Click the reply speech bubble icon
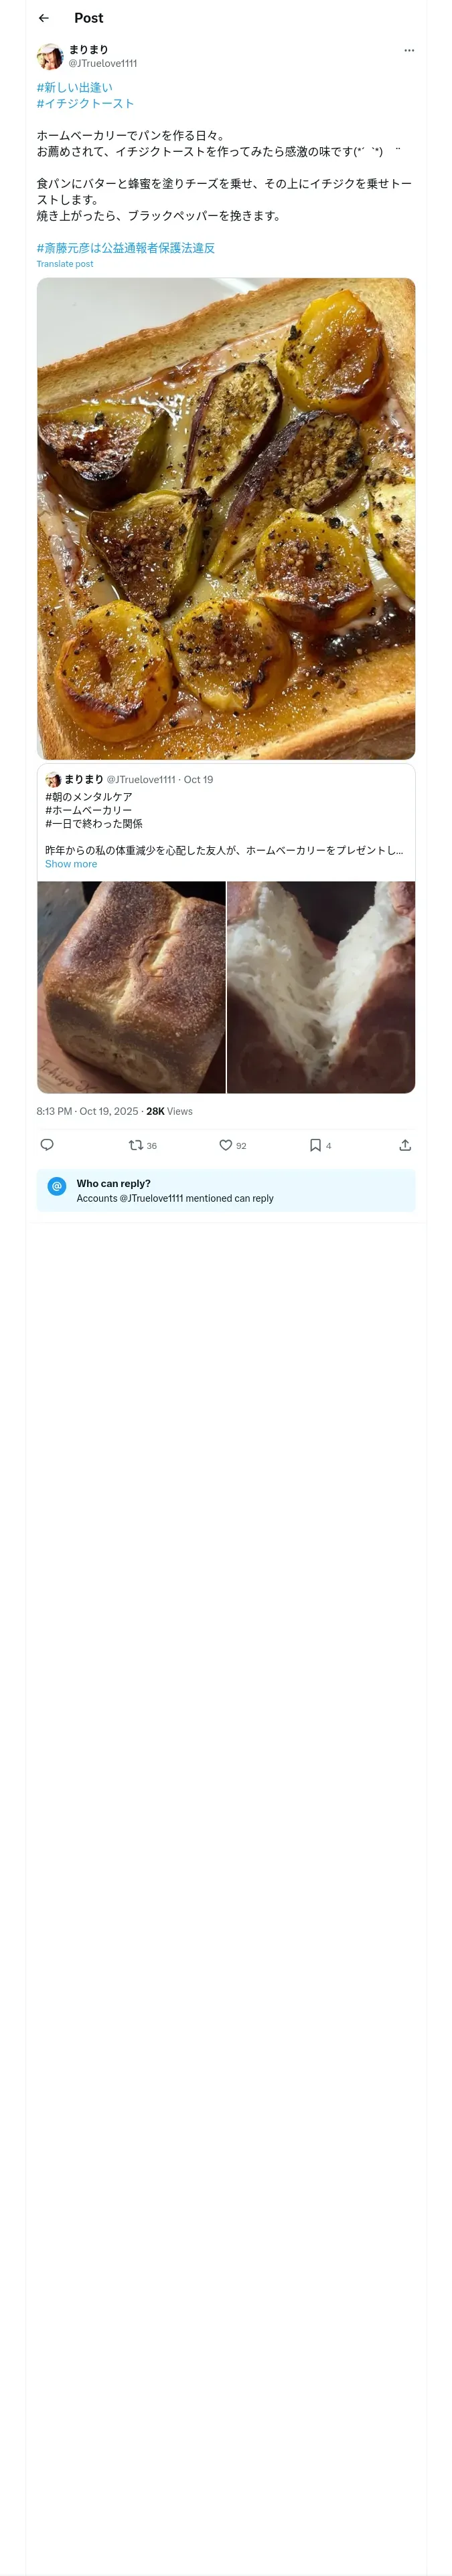452x2576 pixels. click(x=47, y=1145)
